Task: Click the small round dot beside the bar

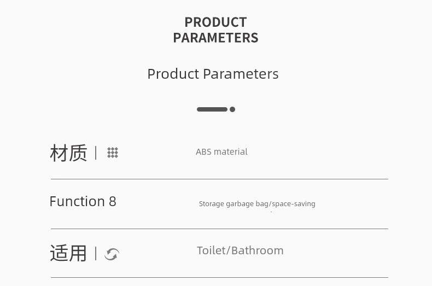Action: tap(232, 109)
